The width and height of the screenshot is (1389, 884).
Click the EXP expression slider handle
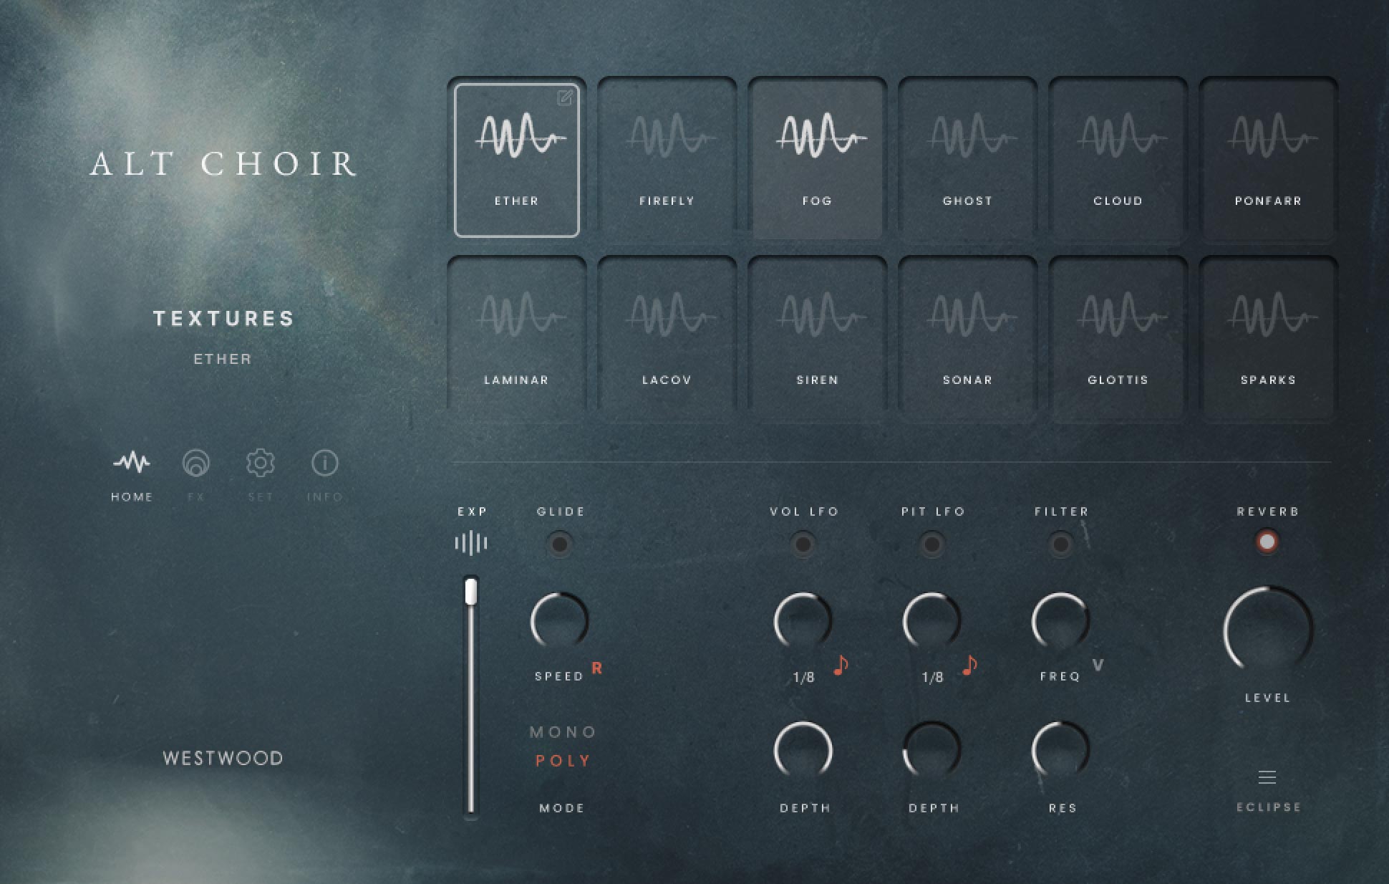coord(471,589)
